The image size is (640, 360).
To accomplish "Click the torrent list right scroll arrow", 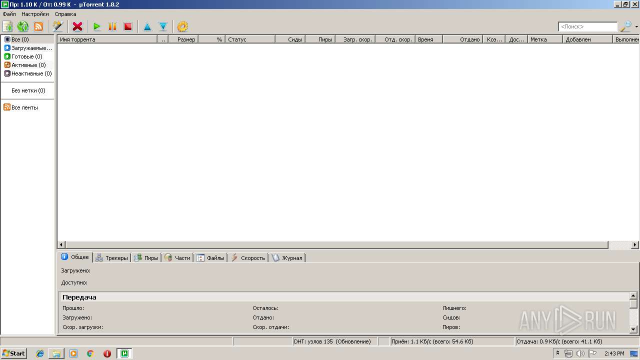I will point(635,245).
